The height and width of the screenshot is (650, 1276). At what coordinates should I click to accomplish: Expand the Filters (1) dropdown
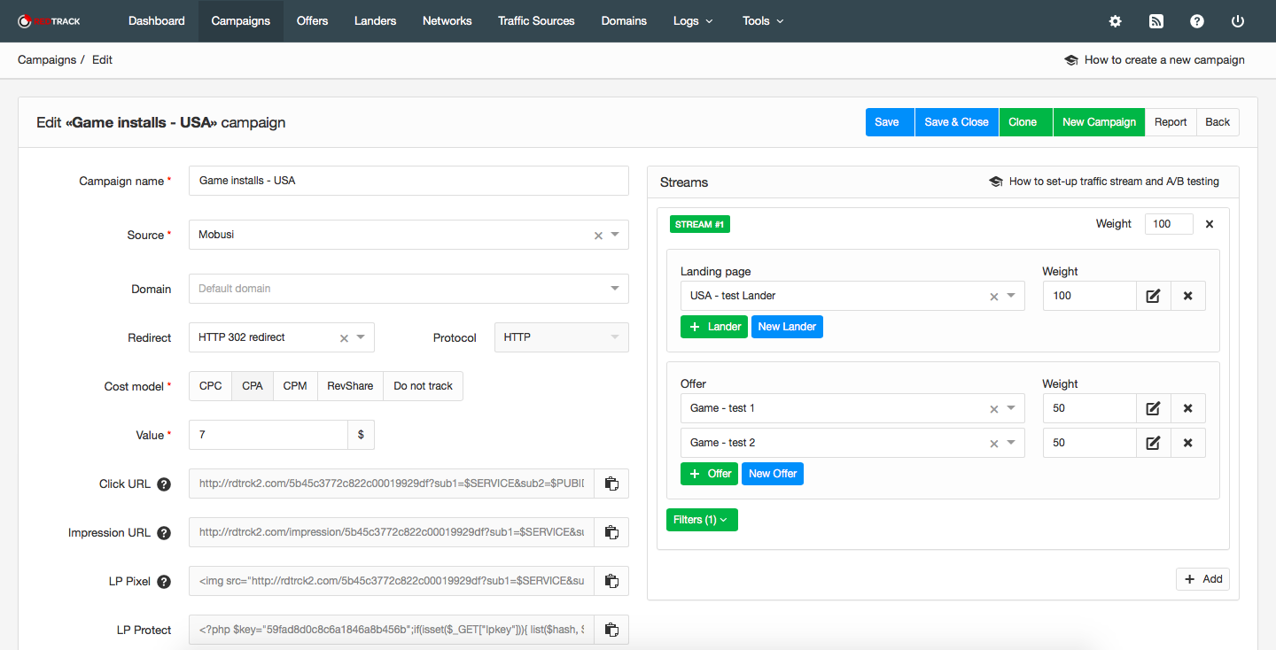tap(701, 520)
